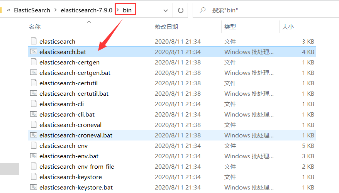339x193 pixels.
Task: Navigate to elasticsearch-7.9.0 breadcrumb folder
Action: (x=86, y=10)
